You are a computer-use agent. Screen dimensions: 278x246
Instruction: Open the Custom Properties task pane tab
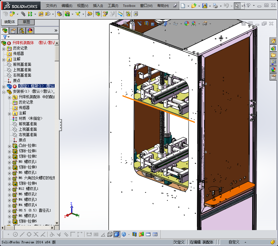(x=273, y=77)
